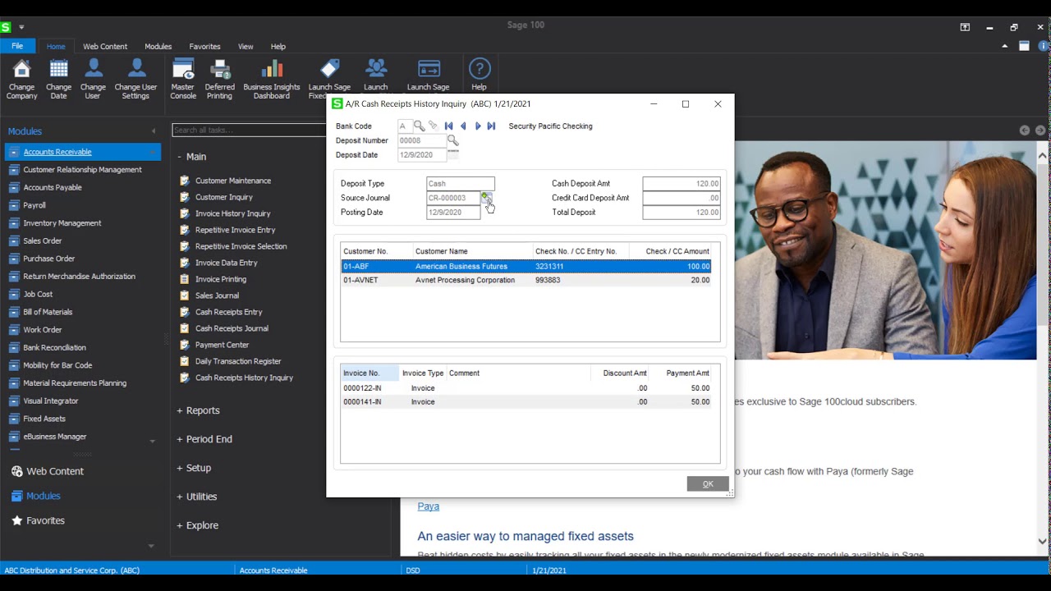1051x591 pixels.
Task: Jump to the last bank code record
Action: tap(491, 126)
